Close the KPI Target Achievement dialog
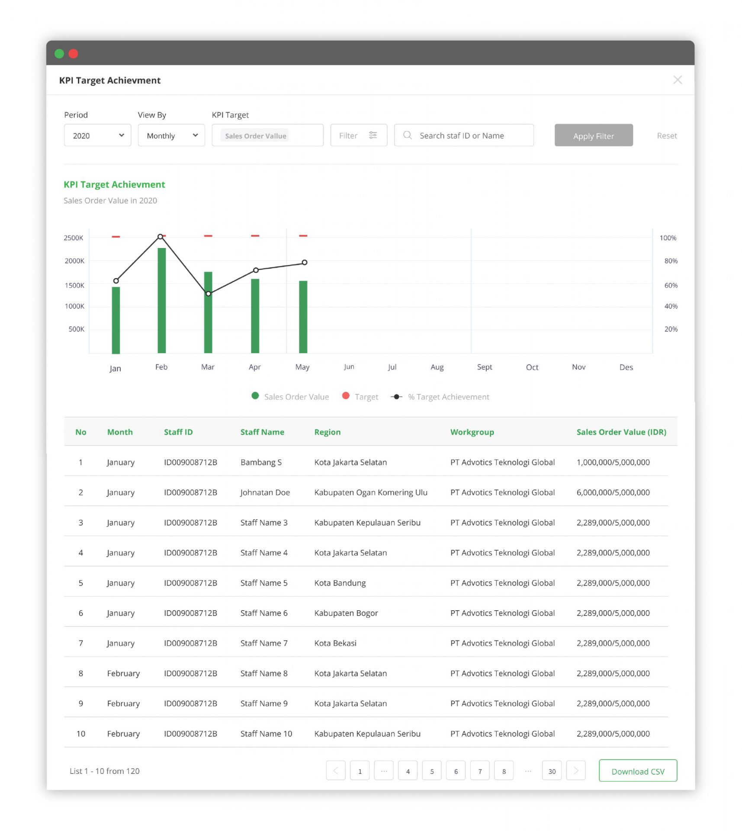 [x=677, y=80]
